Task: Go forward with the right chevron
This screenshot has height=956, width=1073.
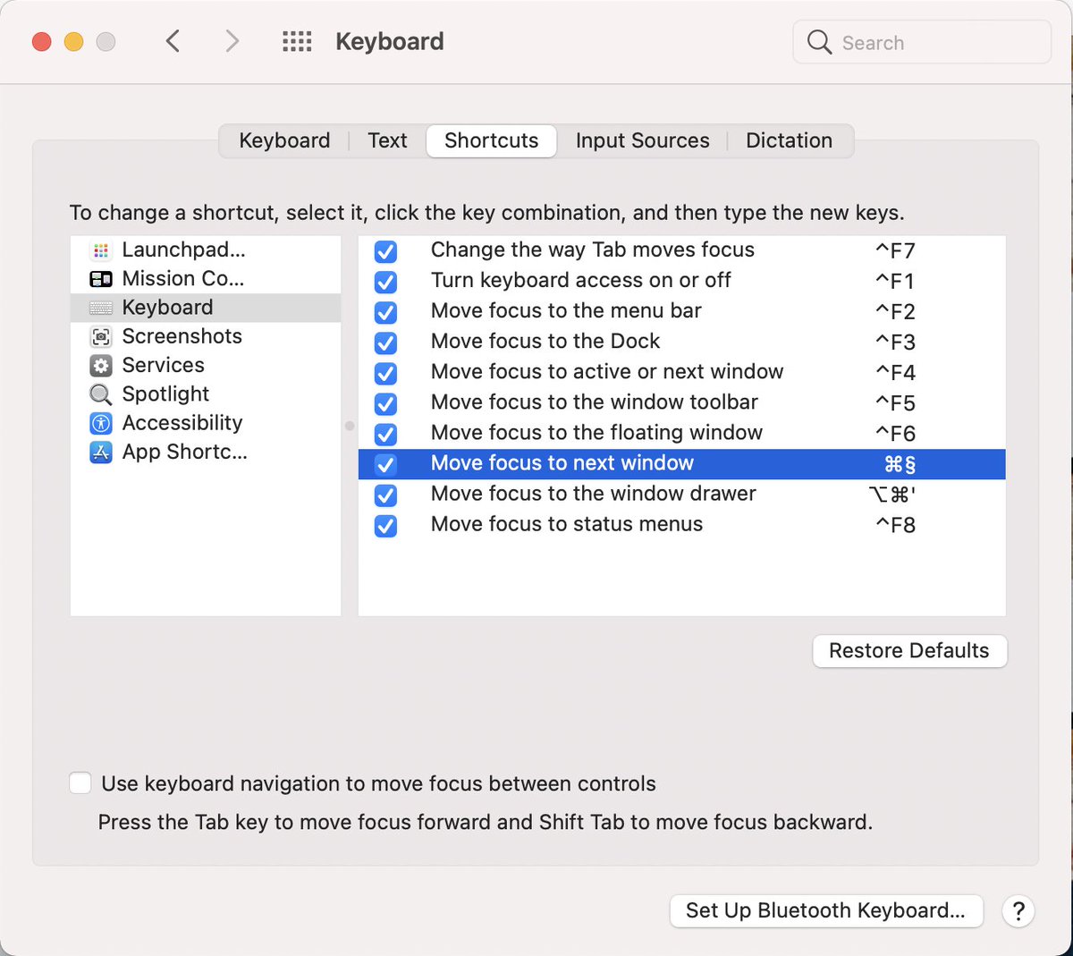Action: click(232, 41)
